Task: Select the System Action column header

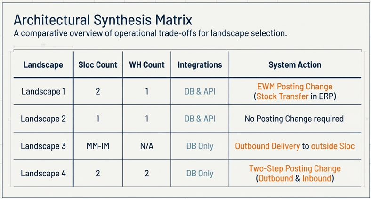Action: click(295, 65)
